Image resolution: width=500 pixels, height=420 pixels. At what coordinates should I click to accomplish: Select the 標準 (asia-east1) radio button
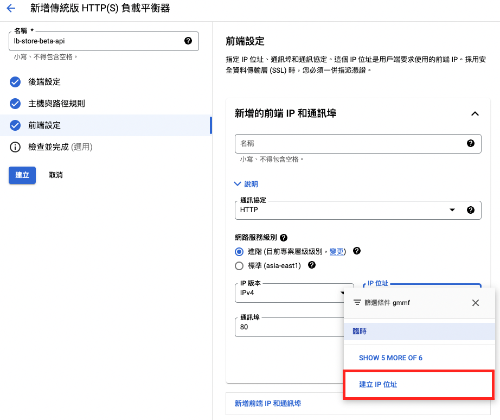point(239,266)
